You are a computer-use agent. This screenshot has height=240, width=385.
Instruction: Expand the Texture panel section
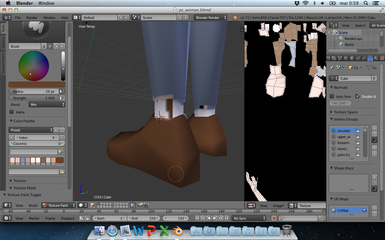(20, 181)
